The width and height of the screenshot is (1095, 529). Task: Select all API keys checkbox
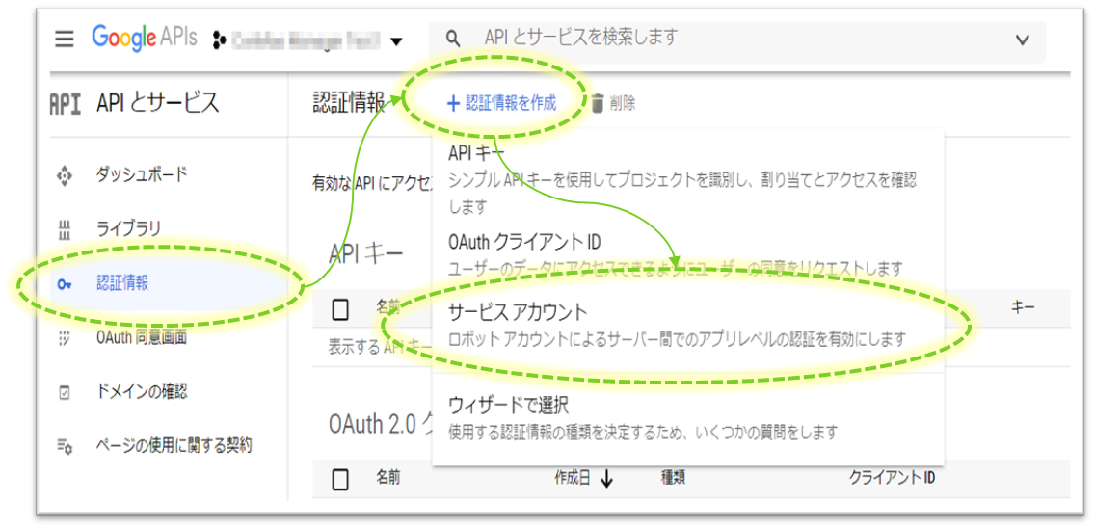pyautogui.click(x=340, y=309)
